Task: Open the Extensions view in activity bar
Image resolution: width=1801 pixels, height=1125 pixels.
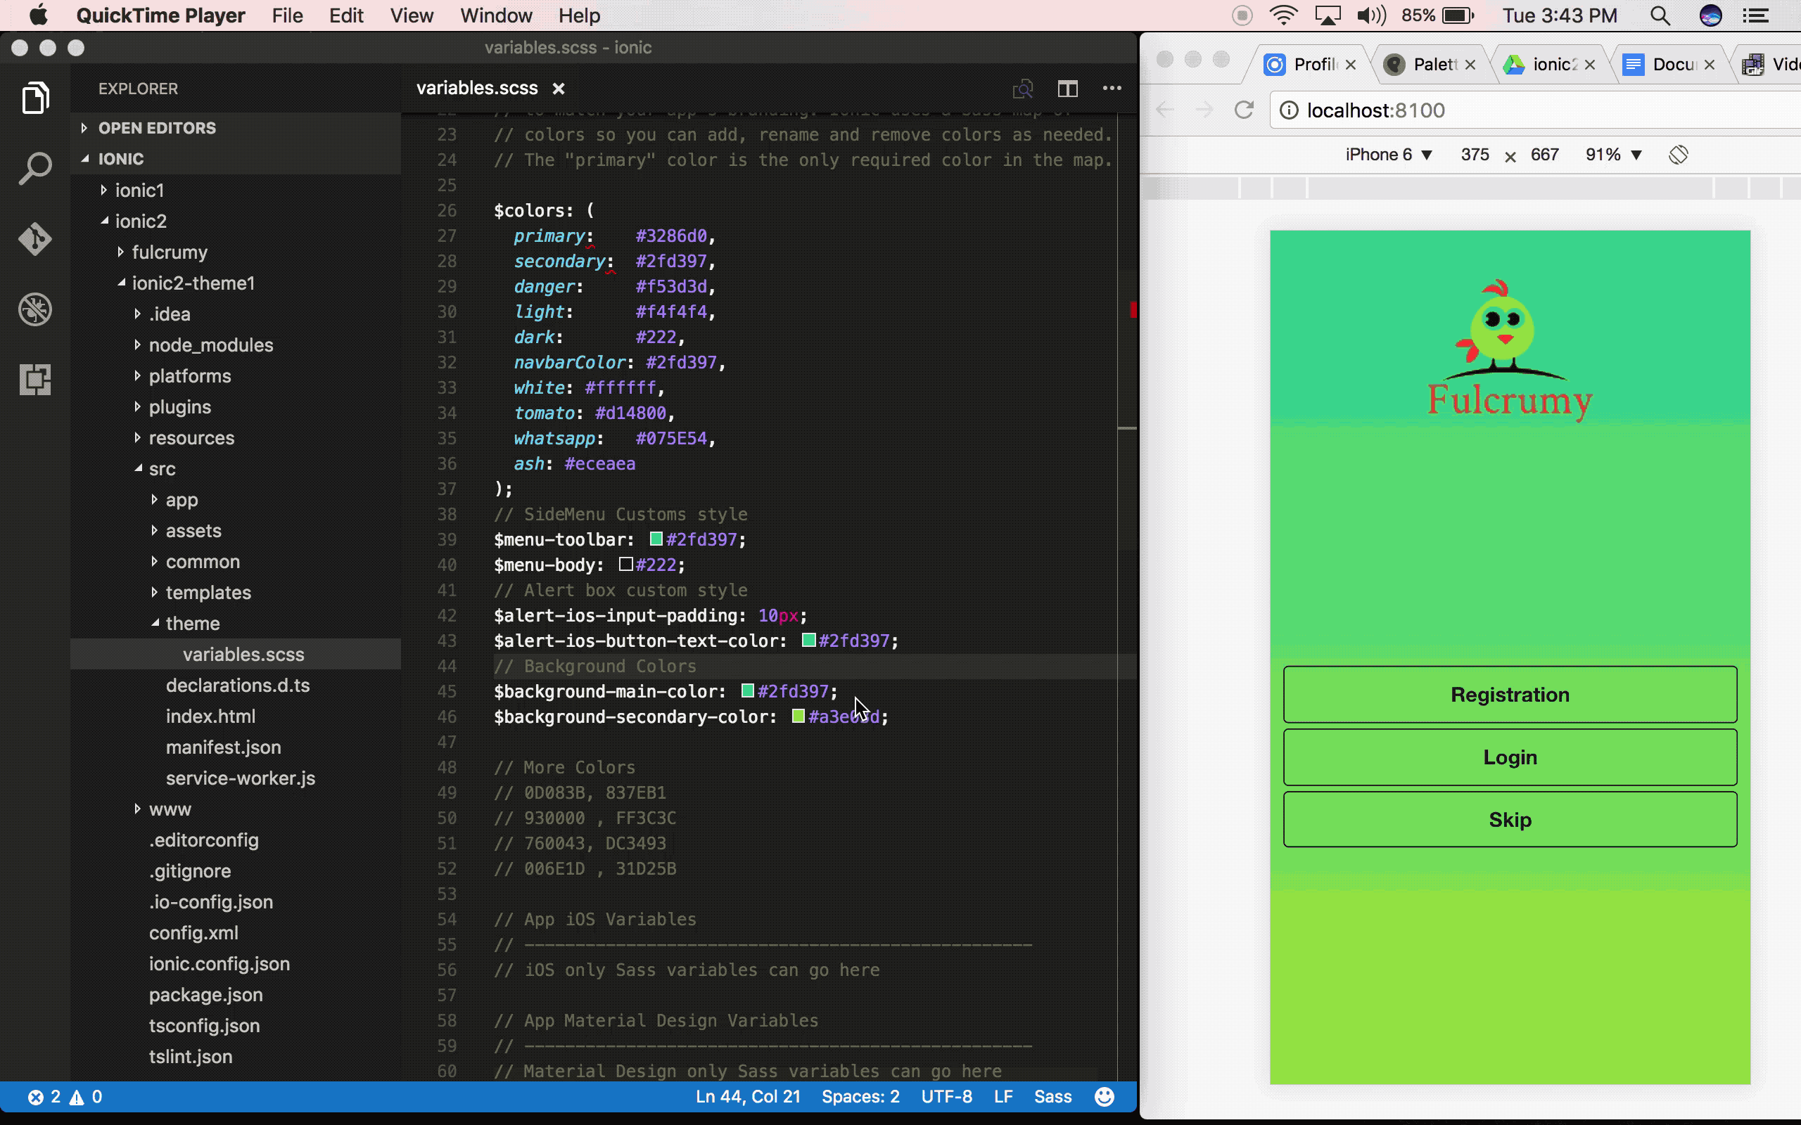Action: tap(35, 380)
